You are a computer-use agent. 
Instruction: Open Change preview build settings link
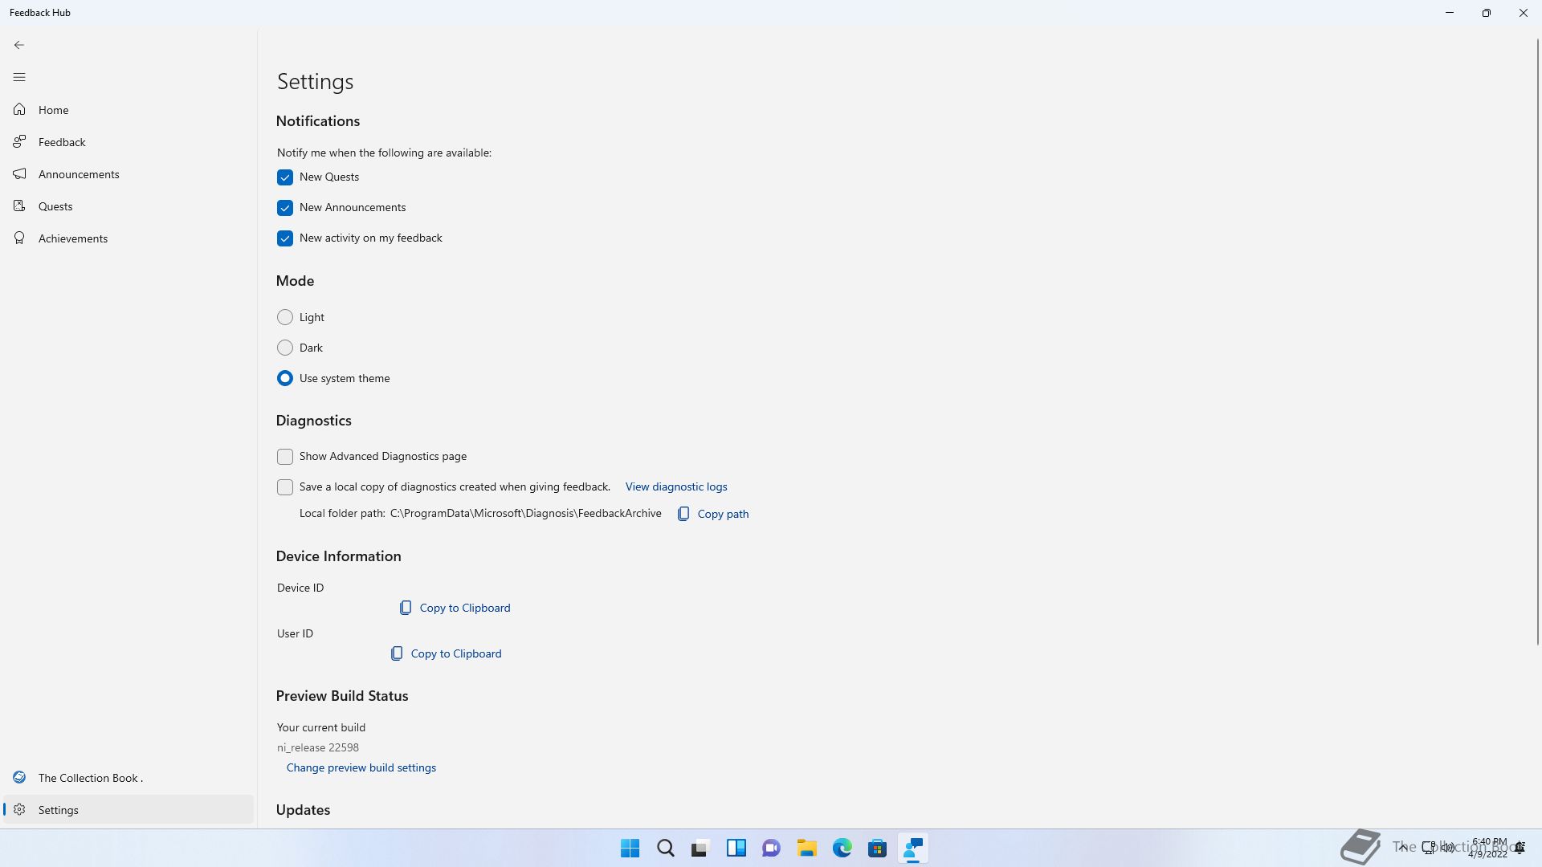(361, 767)
